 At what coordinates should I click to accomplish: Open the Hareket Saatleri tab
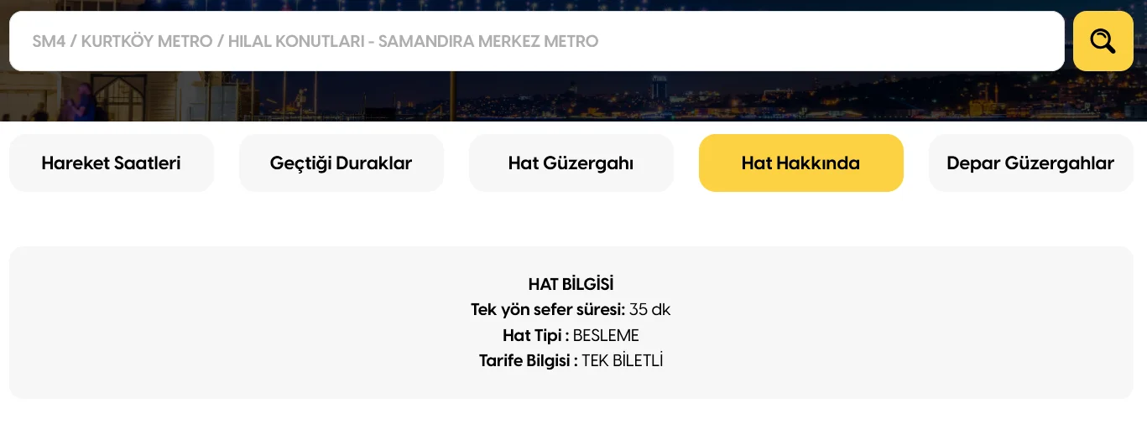pos(112,163)
